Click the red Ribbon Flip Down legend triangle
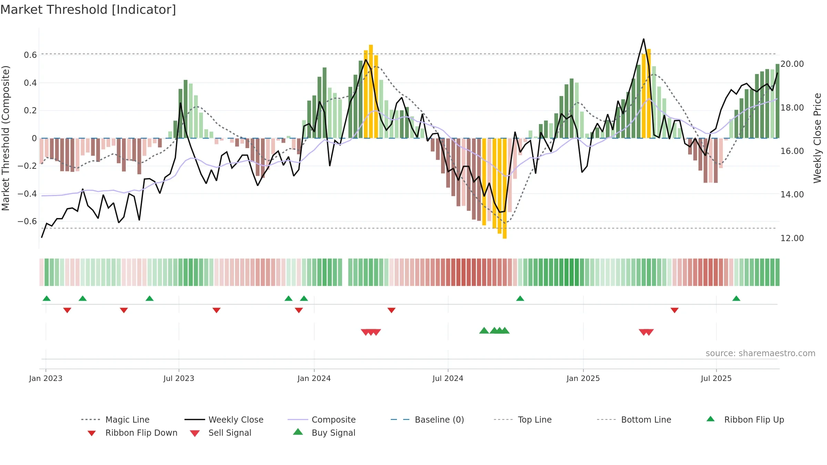Image resolution: width=827 pixels, height=465 pixels. coord(92,433)
